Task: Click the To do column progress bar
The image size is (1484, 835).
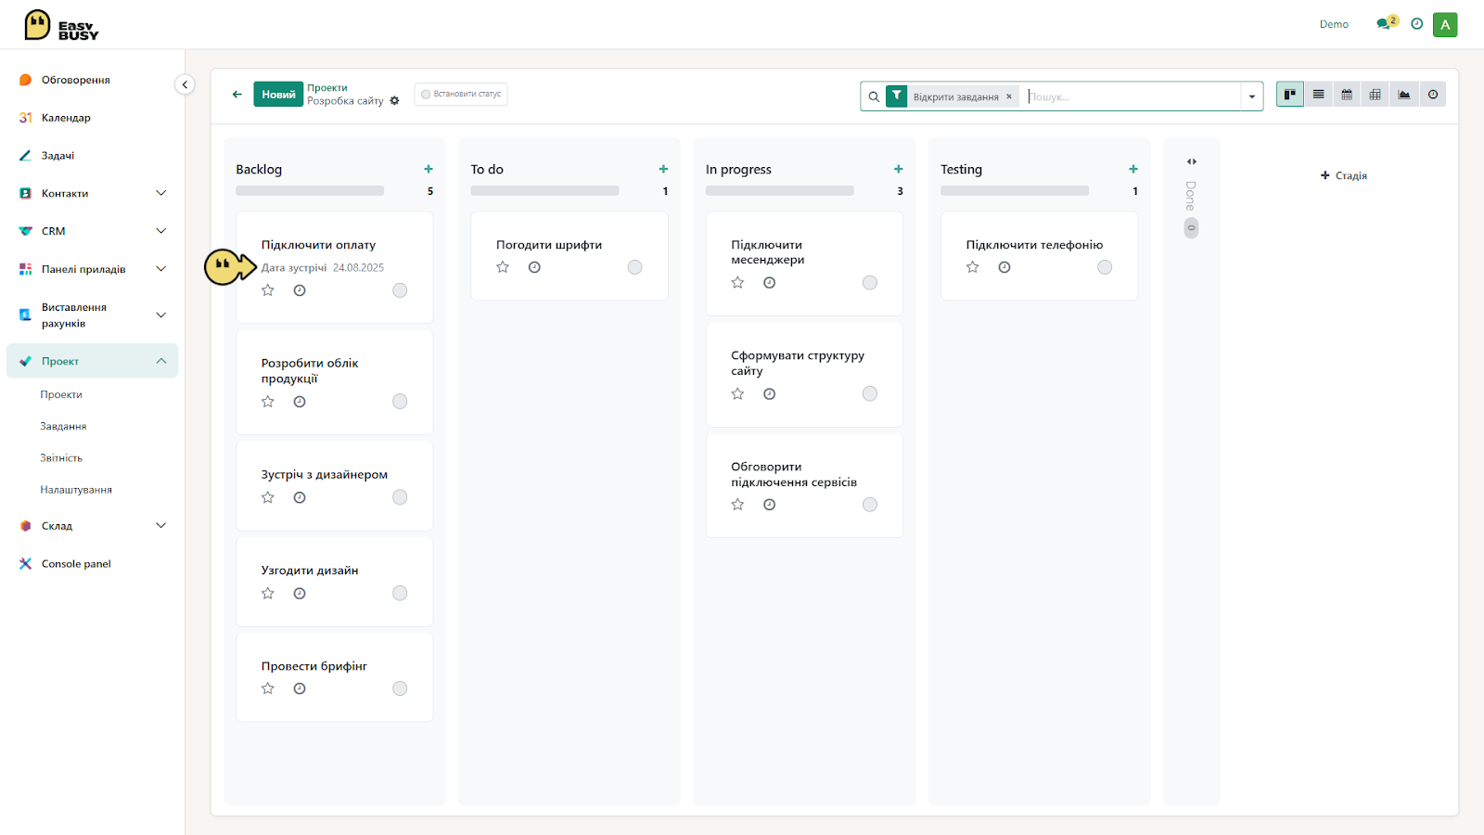Action: click(x=544, y=191)
